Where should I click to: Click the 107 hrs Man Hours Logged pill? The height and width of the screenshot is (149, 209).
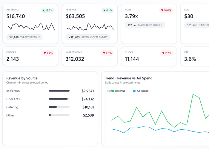click(x=145, y=25)
